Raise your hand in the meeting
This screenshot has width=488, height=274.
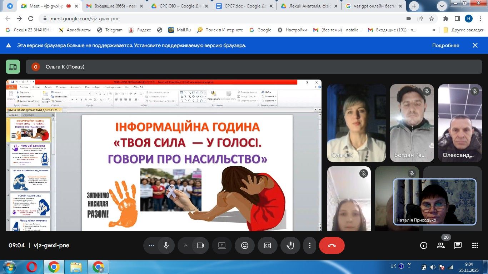click(290, 245)
